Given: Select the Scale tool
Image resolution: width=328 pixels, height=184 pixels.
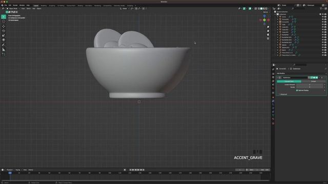Looking at the screenshot, I should 4,35.
